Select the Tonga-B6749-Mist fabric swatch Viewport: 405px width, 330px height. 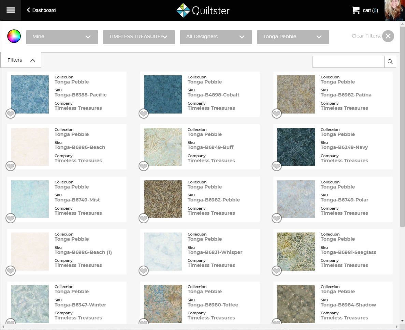(x=30, y=199)
